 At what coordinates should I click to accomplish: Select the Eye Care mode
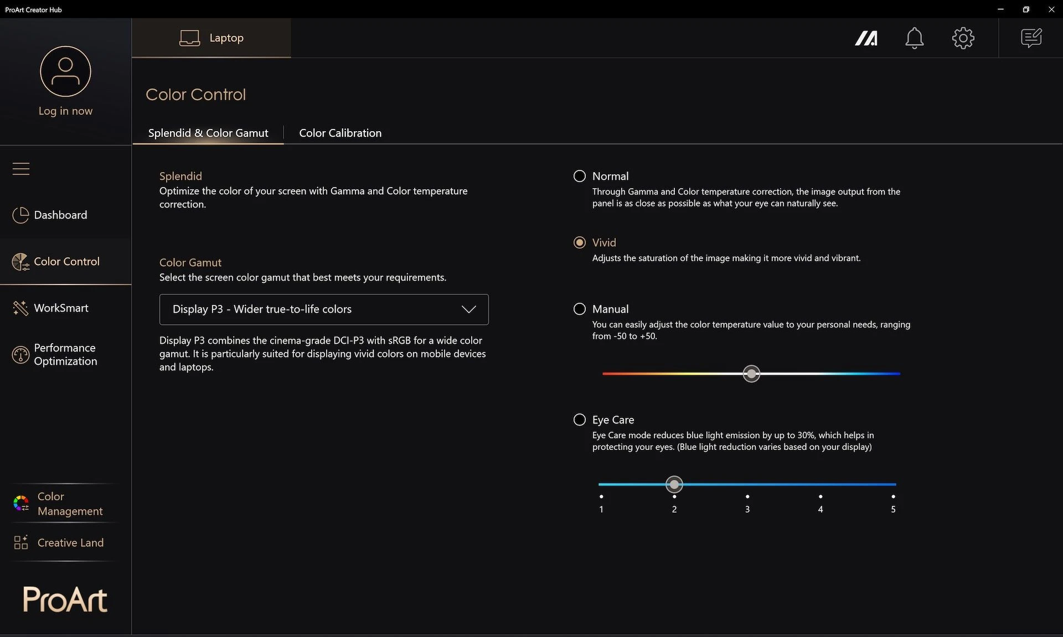pyautogui.click(x=580, y=420)
